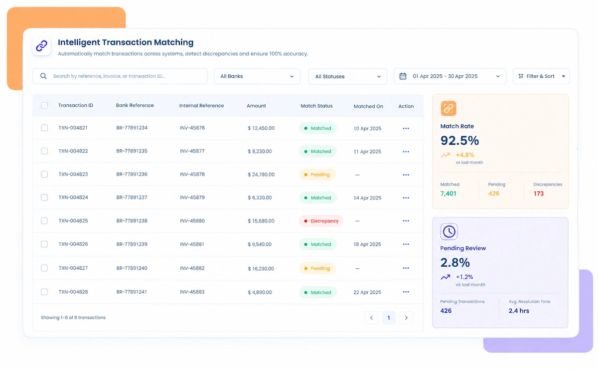
Task: Click the orange trend arrow beside +4.8%
Action: [x=446, y=155]
